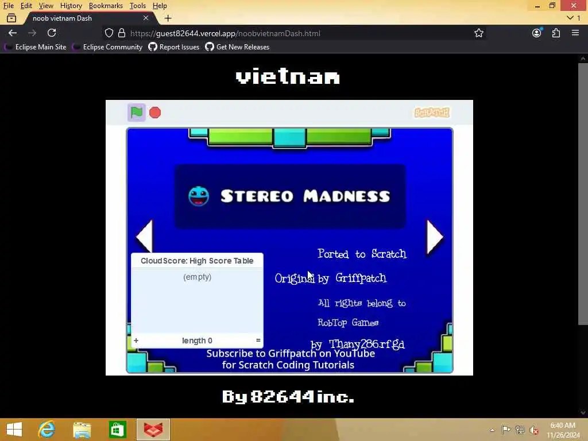Open the Windows Start button
Screen dimensions: 588x441
click(14, 430)
